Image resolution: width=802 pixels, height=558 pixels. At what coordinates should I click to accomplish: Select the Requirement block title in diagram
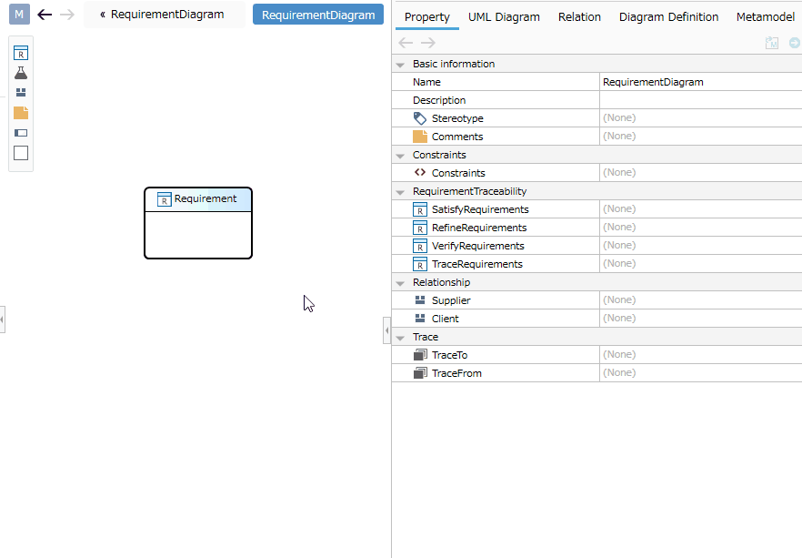206,198
